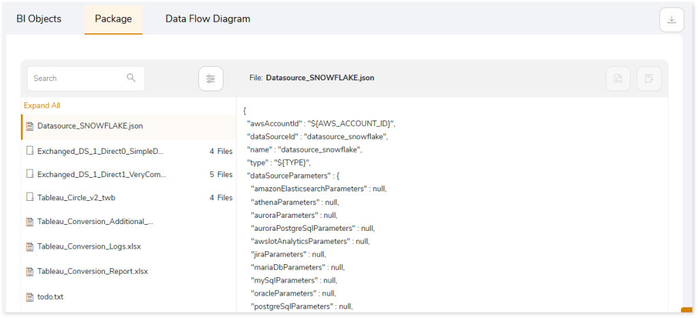Click the Expand All link
Image resolution: width=698 pixels, height=318 pixels.
coord(42,106)
